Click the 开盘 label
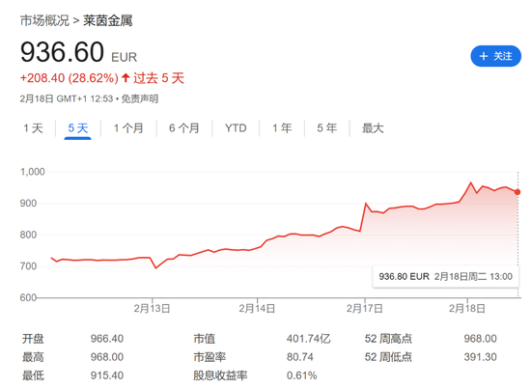The width and height of the screenshot is (531, 389). click(33, 339)
